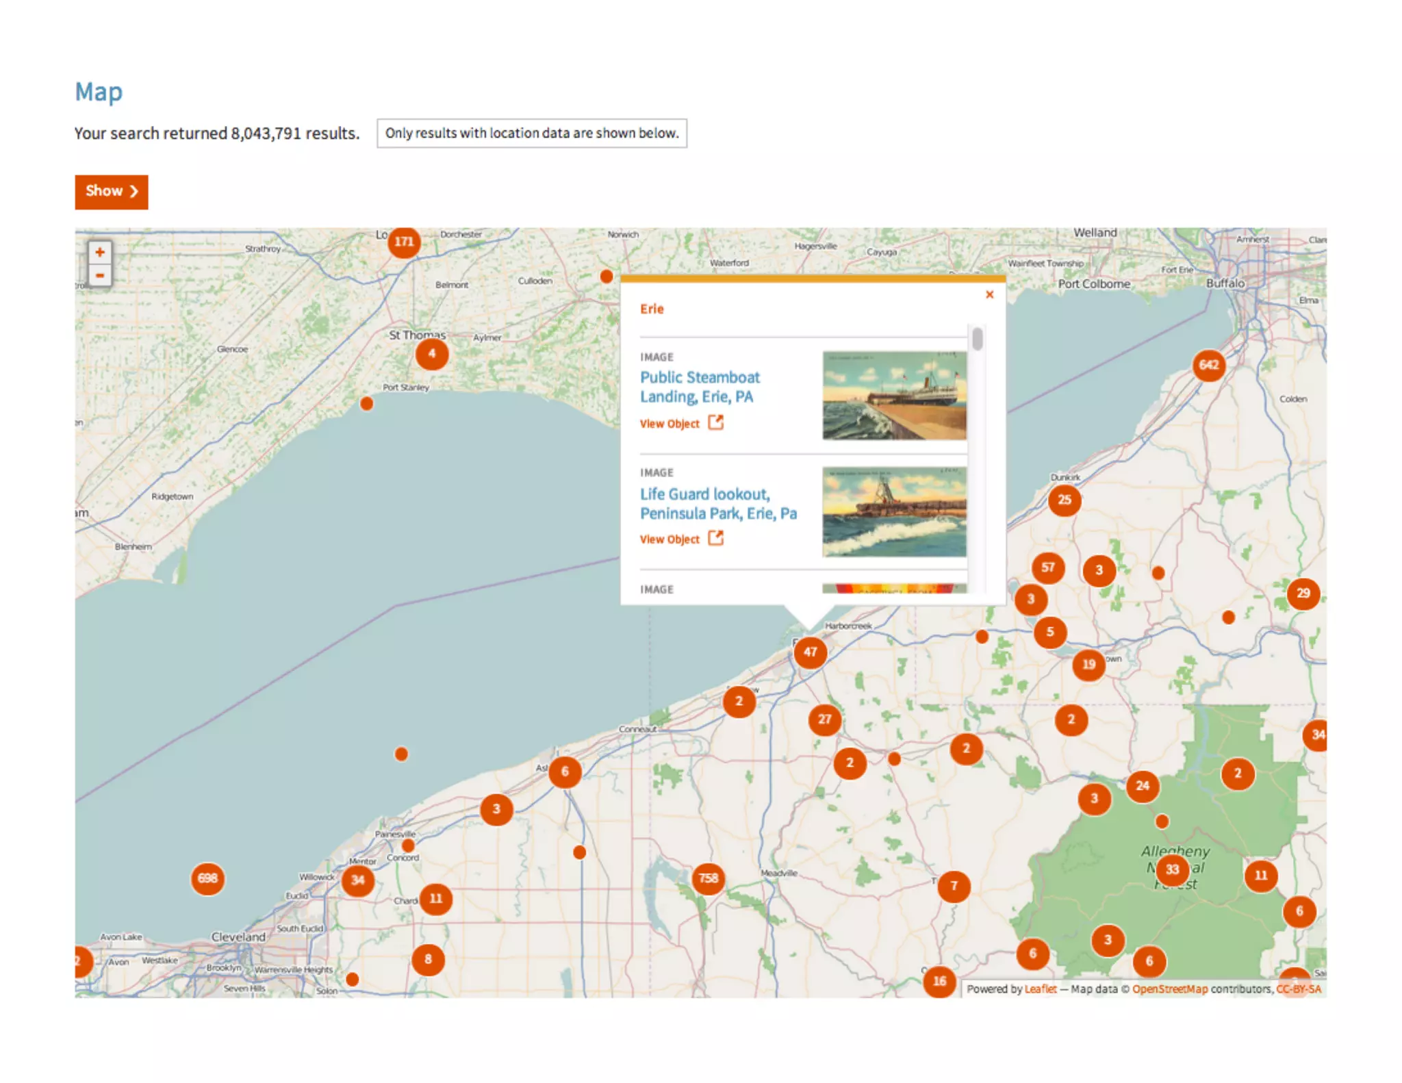Image resolution: width=1402 pixels, height=1083 pixels.
Task: Open the 171 cluster marker at top
Action: (x=404, y=242)
